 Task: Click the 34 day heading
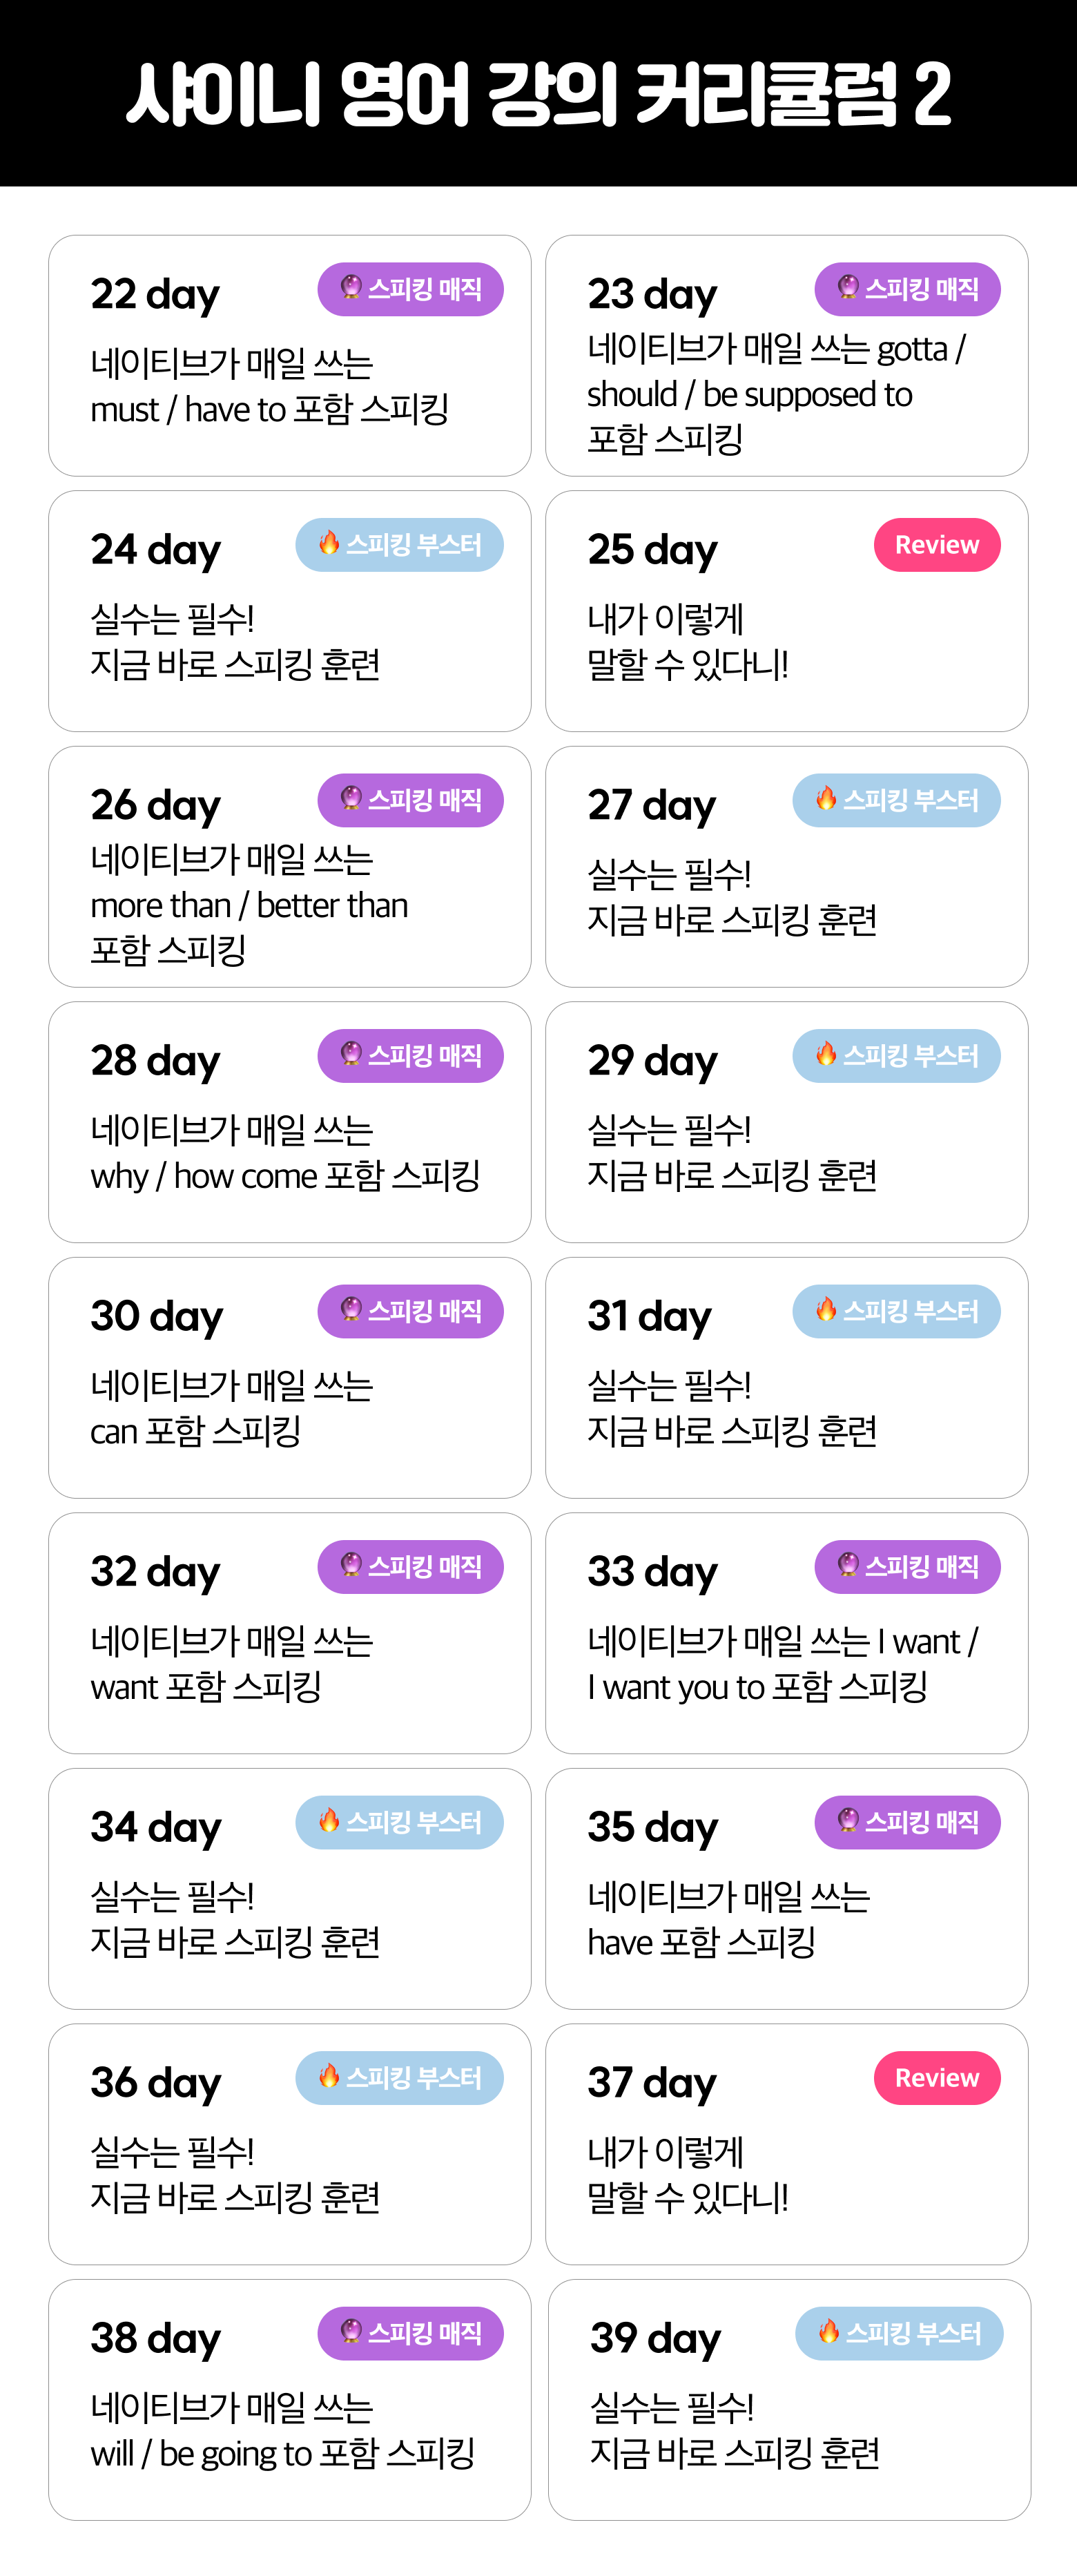coord(155,1828)
